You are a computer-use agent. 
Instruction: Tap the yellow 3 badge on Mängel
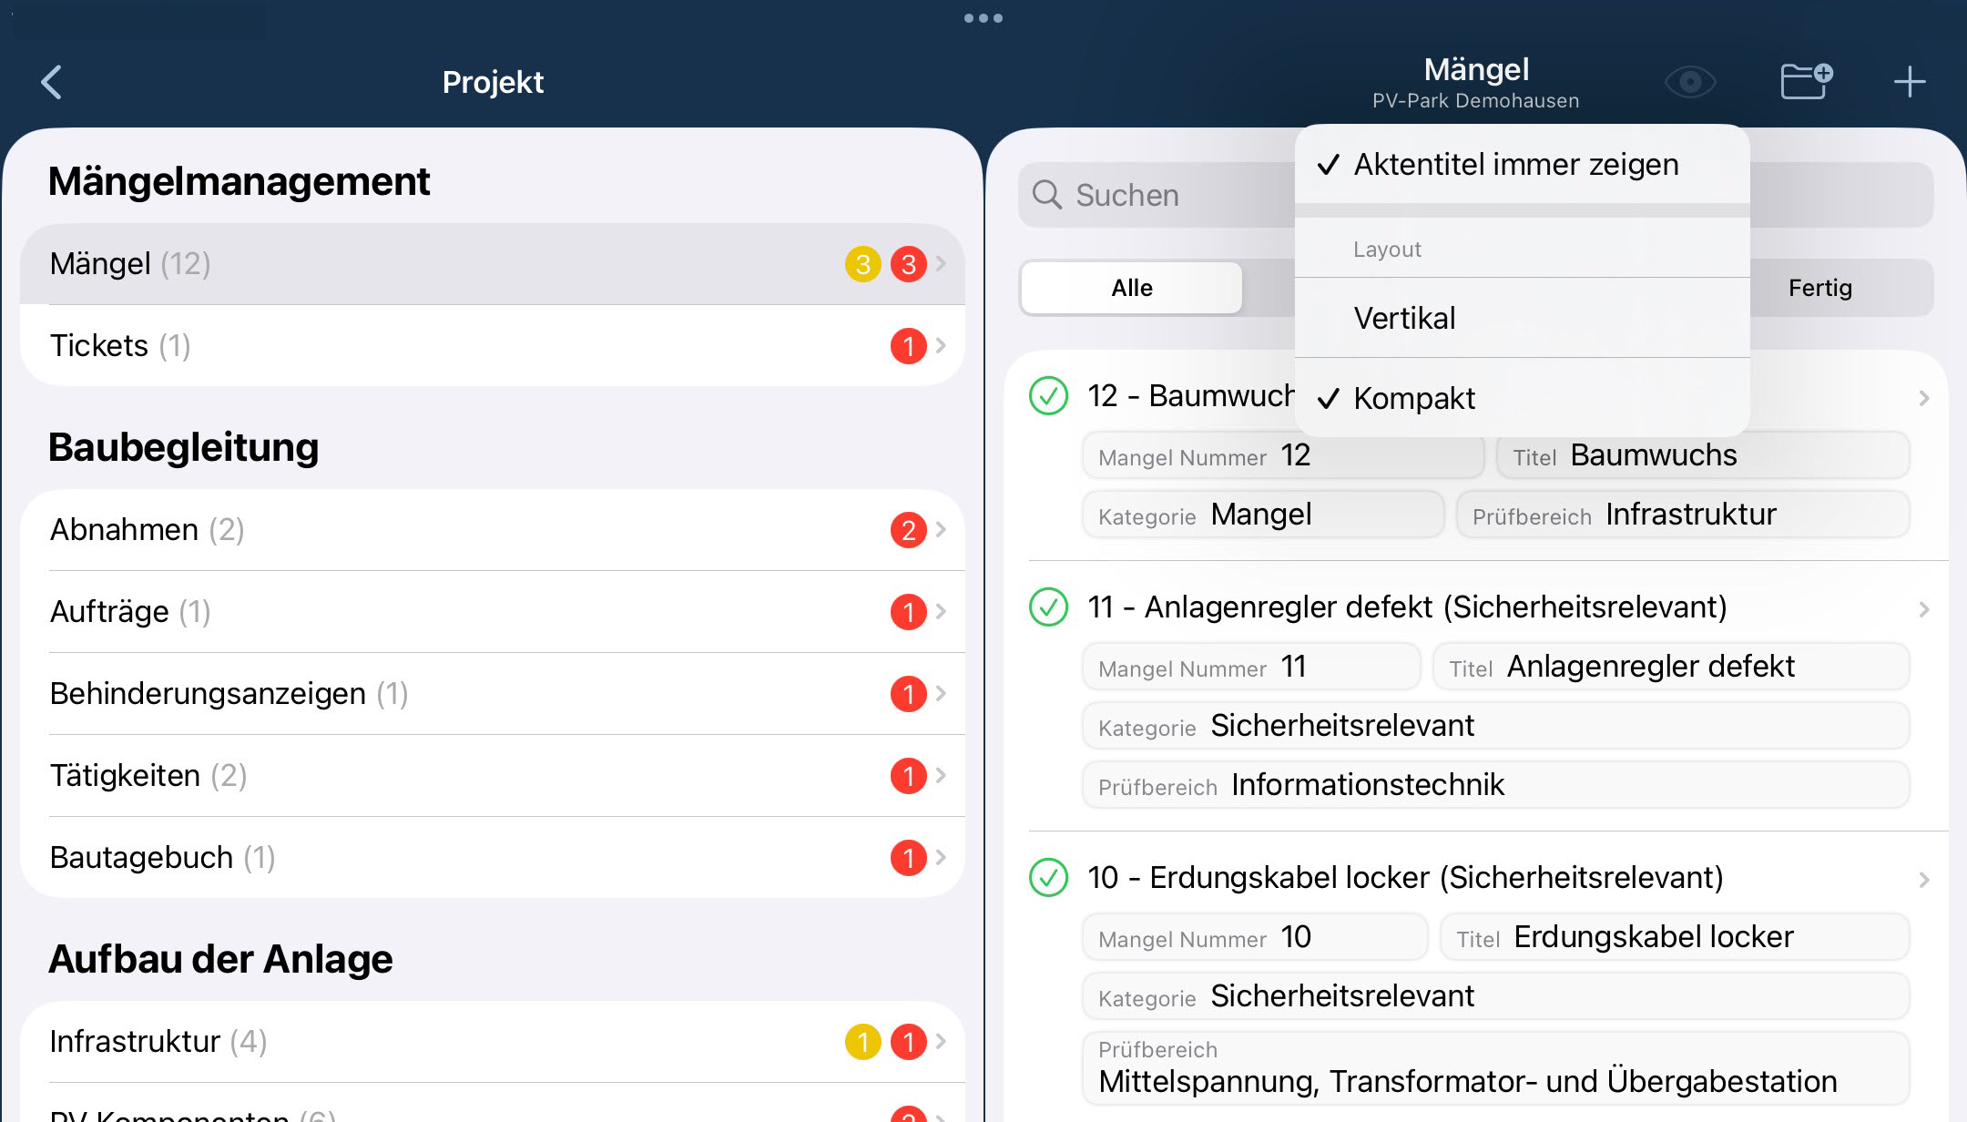(x=862, y=264)
